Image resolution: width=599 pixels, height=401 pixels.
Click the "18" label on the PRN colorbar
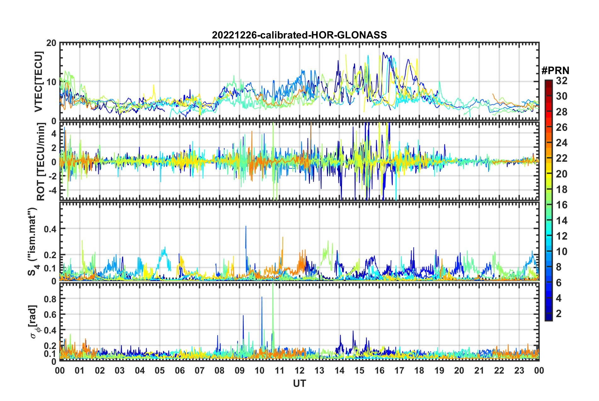562,189
